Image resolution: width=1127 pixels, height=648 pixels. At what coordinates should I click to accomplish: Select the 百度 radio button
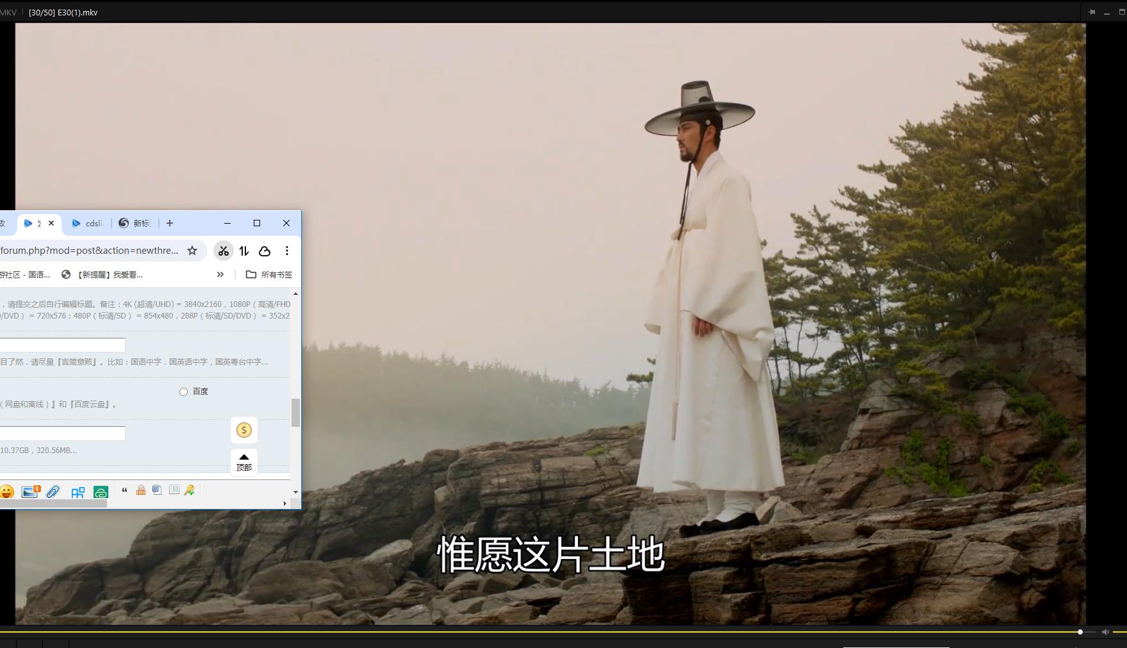(183, 391)
